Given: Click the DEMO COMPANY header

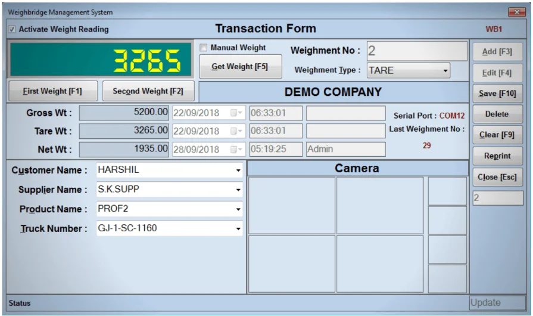Looking at the screenshot, I should click(333, 92).
